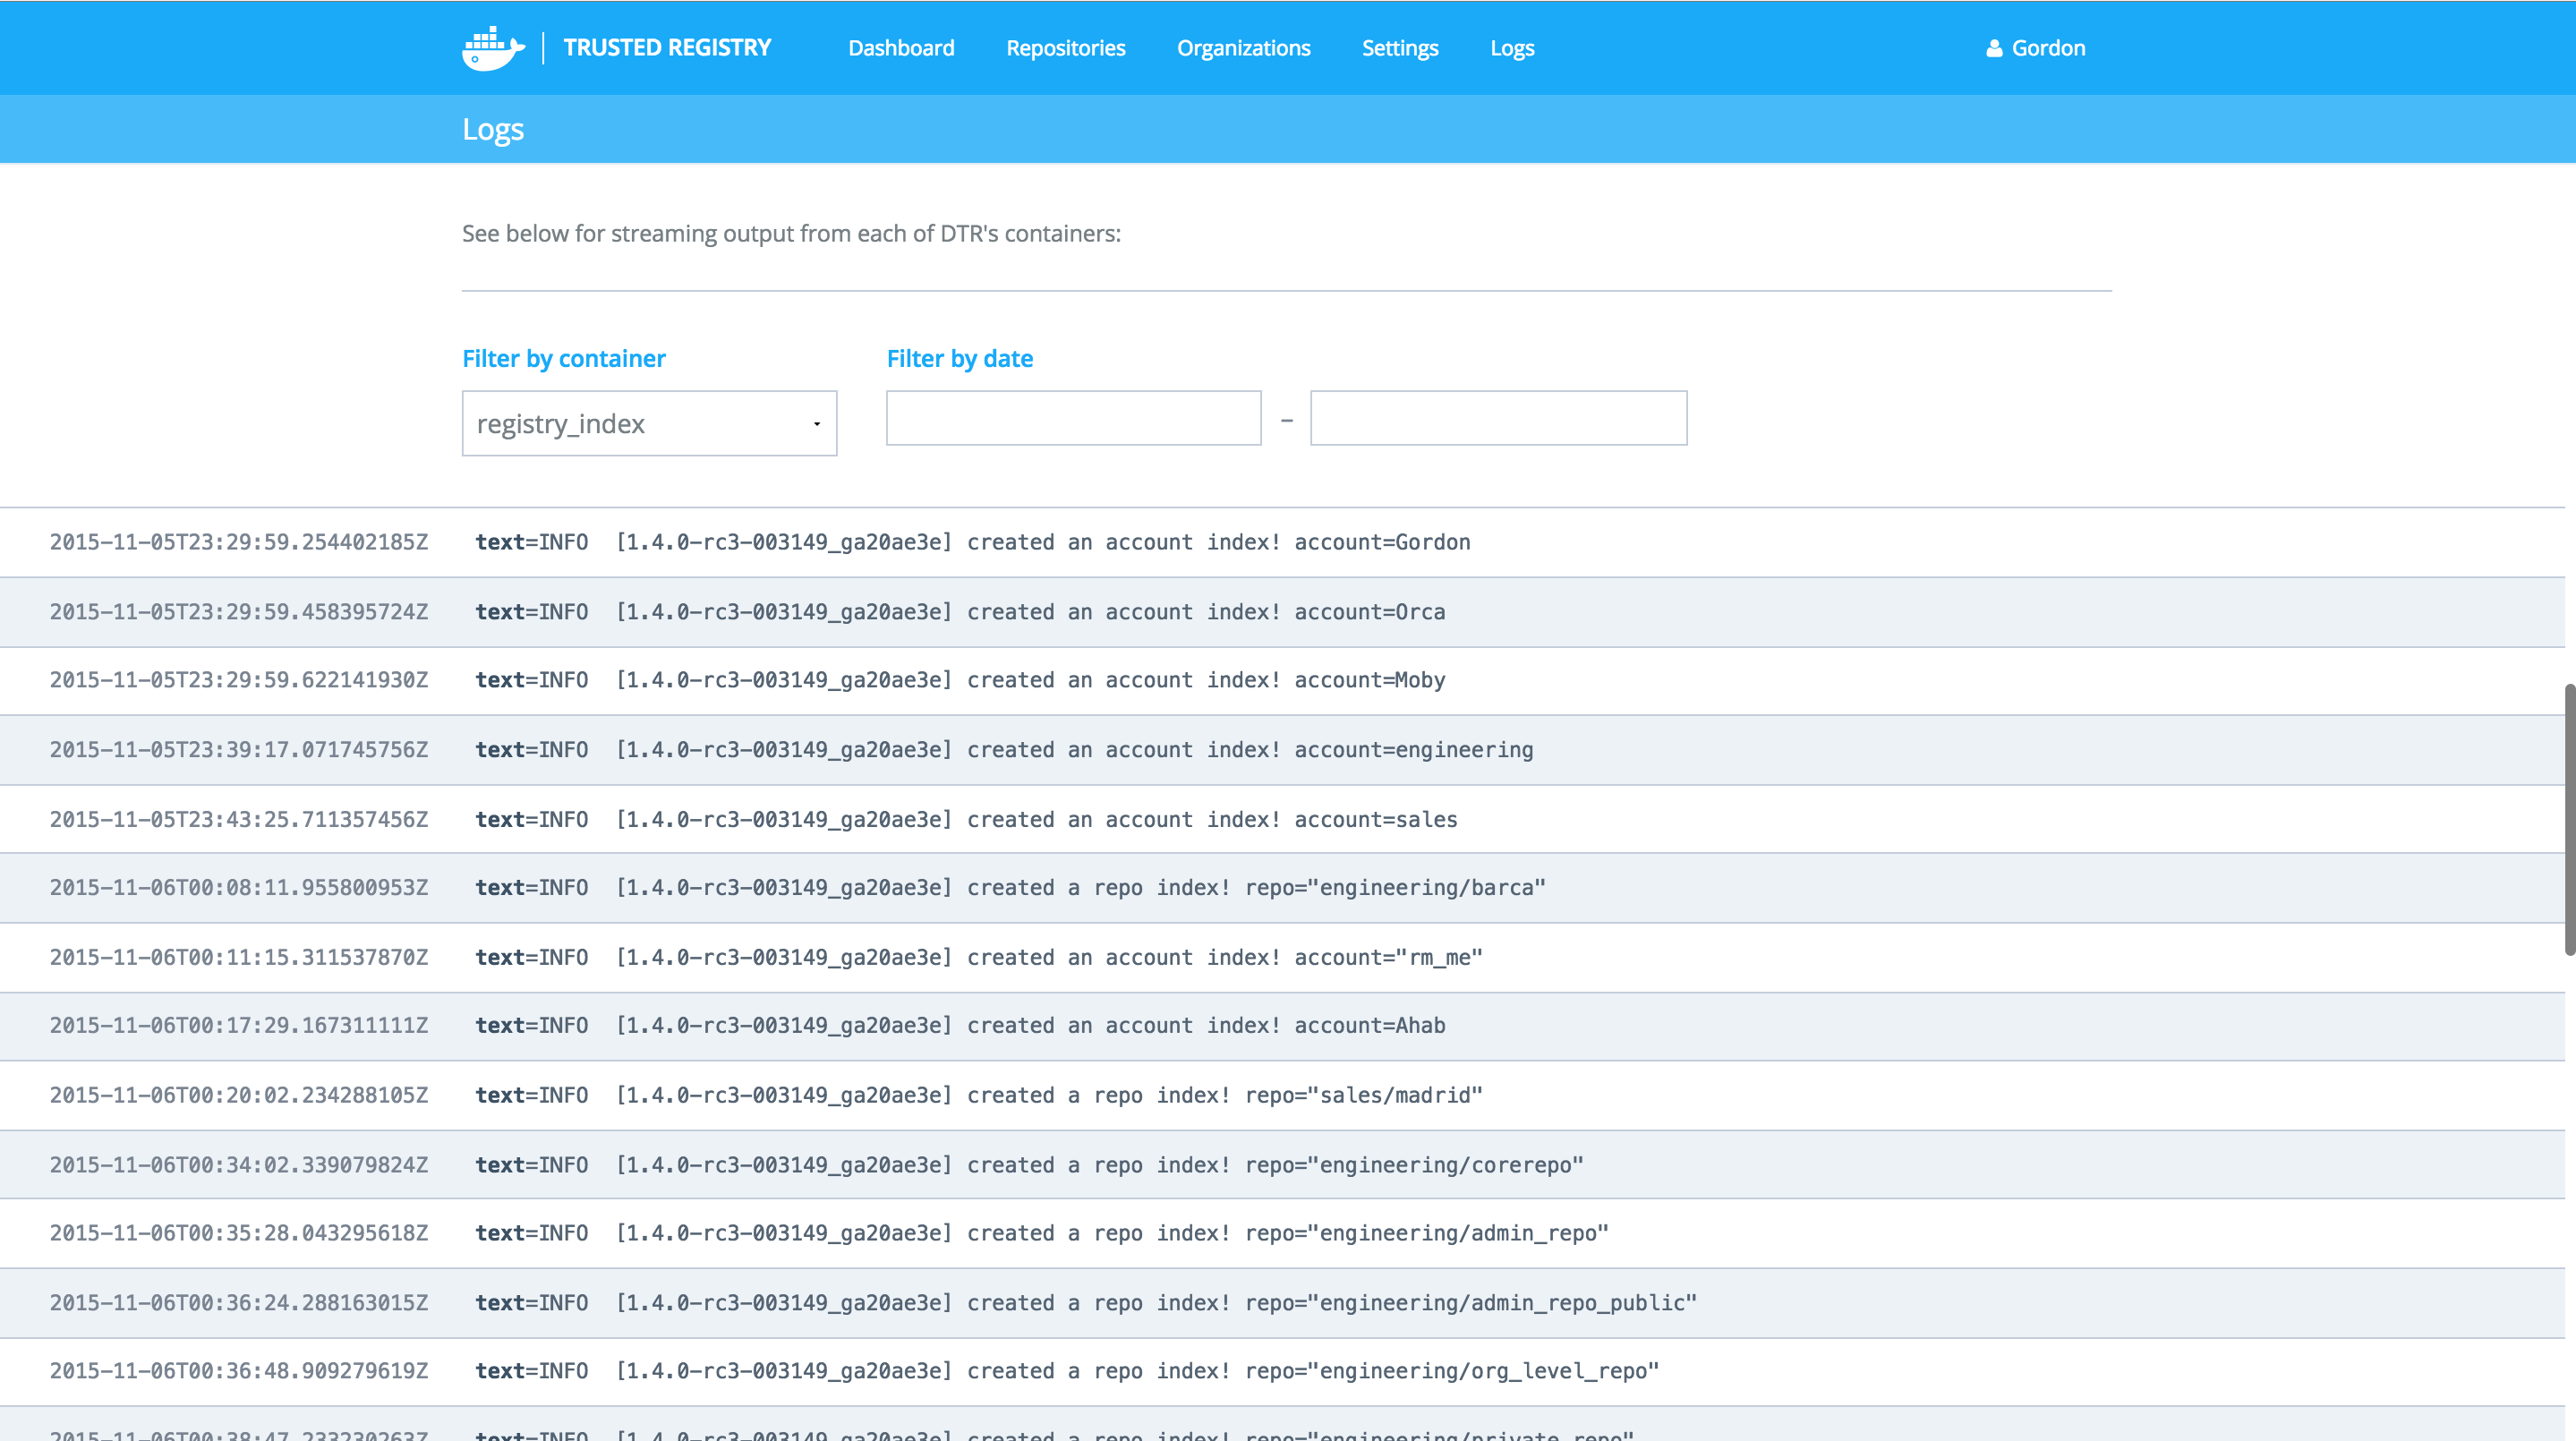Click timestamp 2015-11-05T23:29:59.458395724Z

tap(239, 611)
